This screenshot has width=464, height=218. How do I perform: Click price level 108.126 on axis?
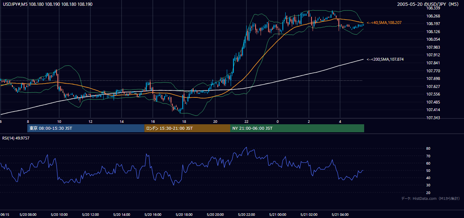click(433, 32)
